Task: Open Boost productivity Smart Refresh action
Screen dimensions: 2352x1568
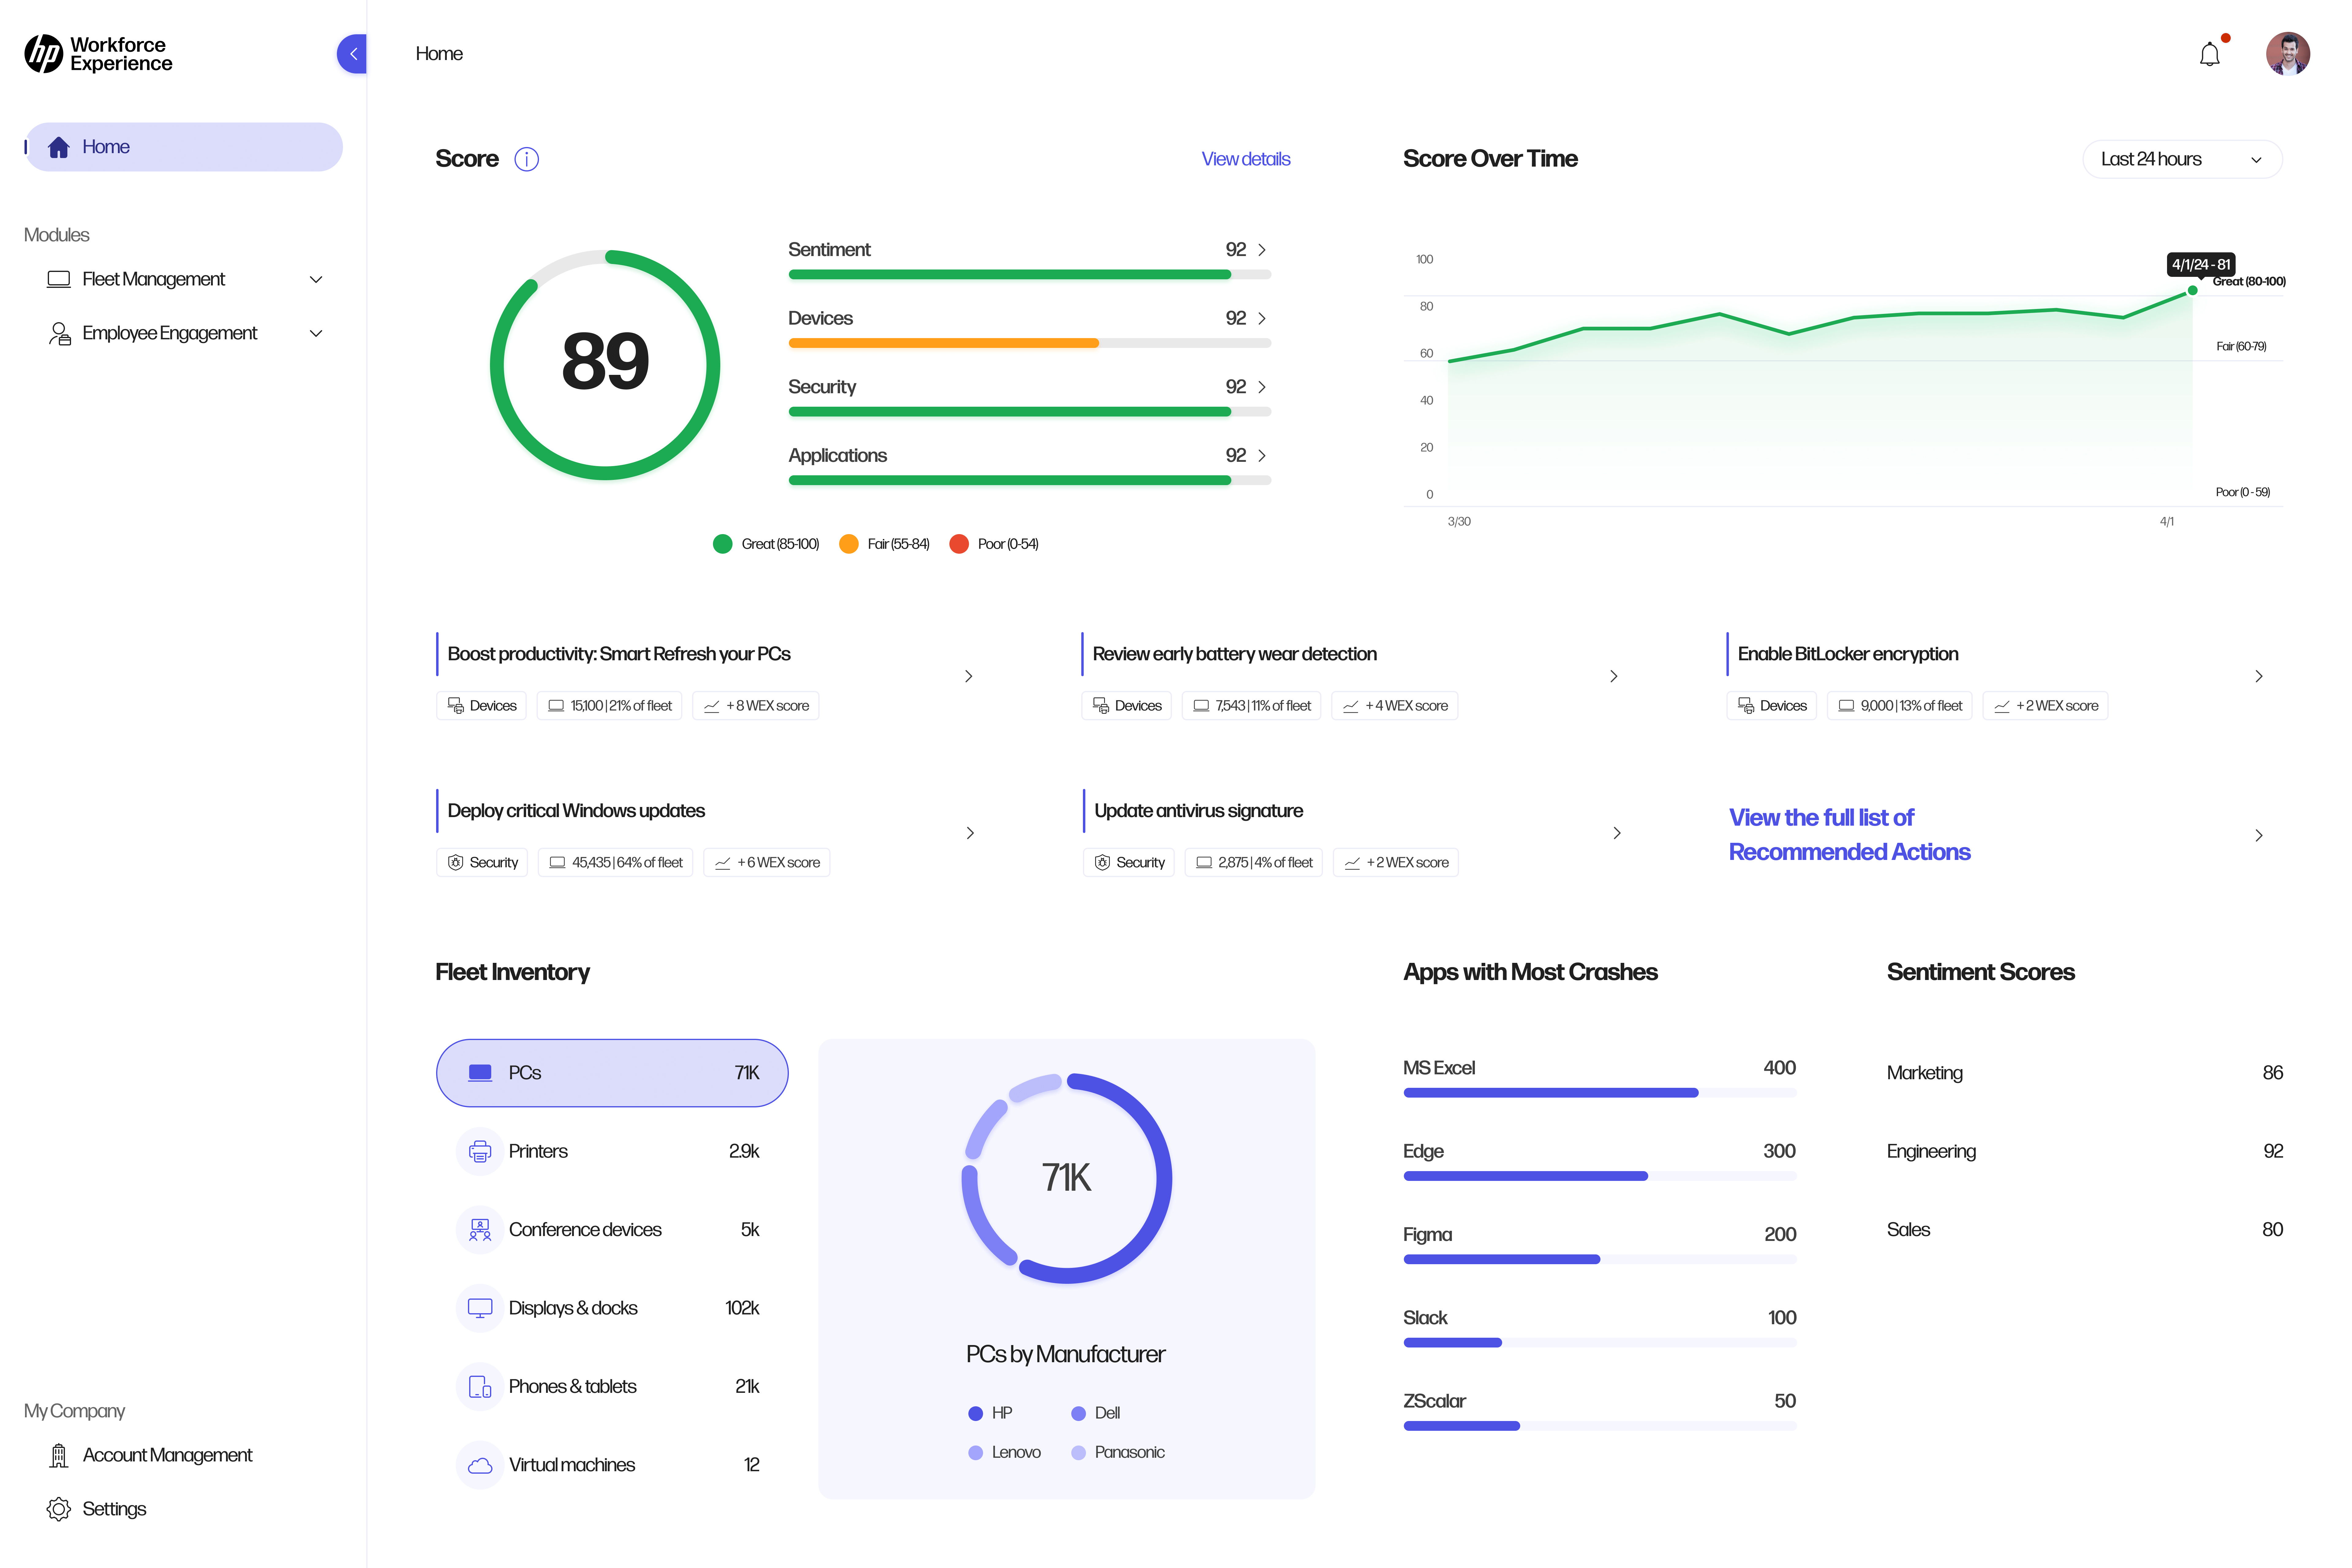Action: point(619,654)
